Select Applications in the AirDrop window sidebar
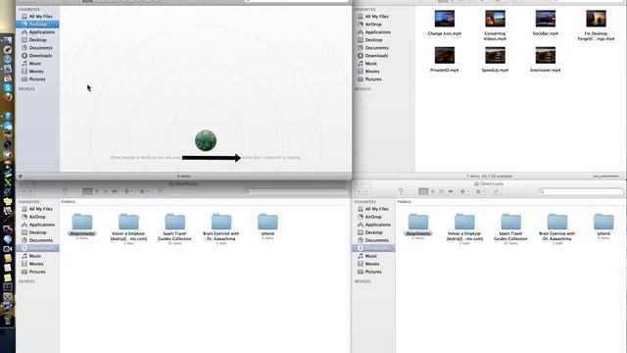Image resolution: width=627 pixels, height=353 pixels. [x=38, y=32]
